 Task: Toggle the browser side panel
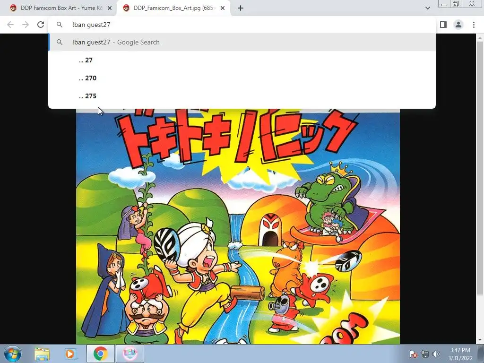point(443,25)
